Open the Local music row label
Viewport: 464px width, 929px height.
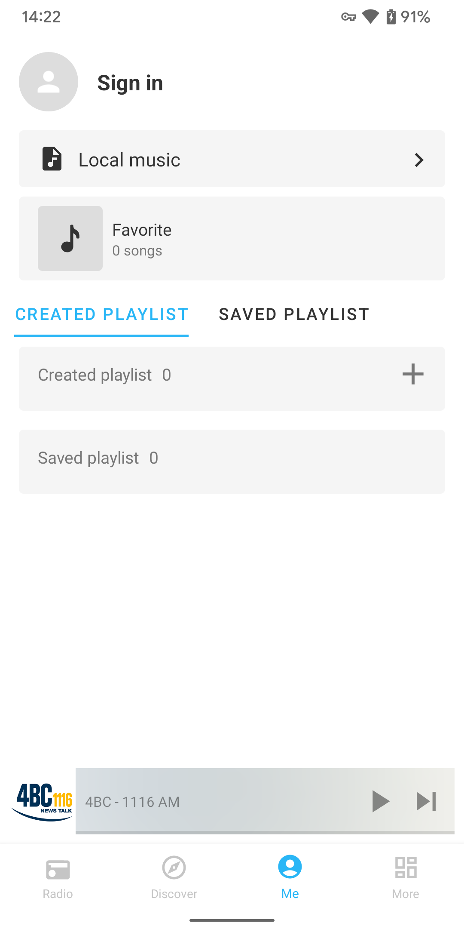click(x=129, y=160)
